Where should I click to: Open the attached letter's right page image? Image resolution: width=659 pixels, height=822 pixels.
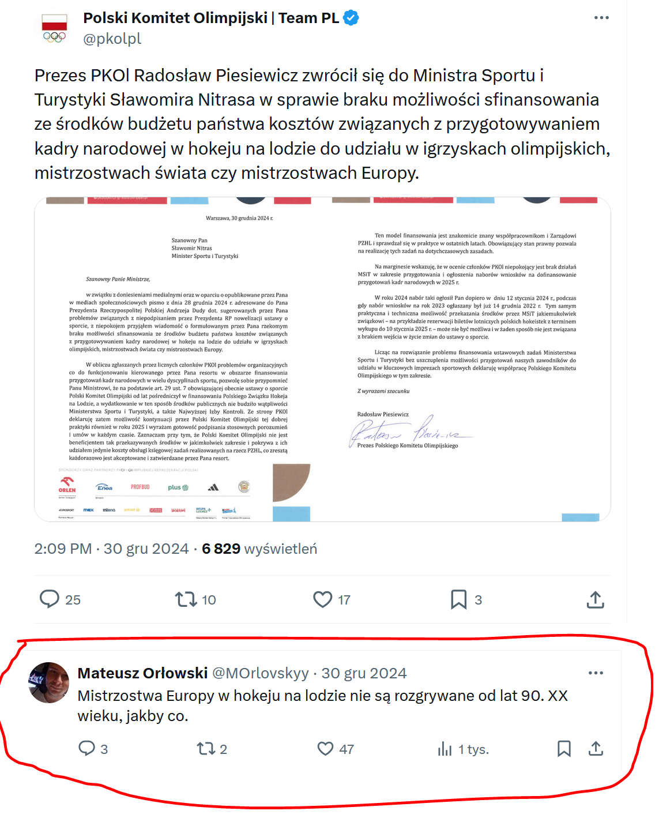[467, 359]
